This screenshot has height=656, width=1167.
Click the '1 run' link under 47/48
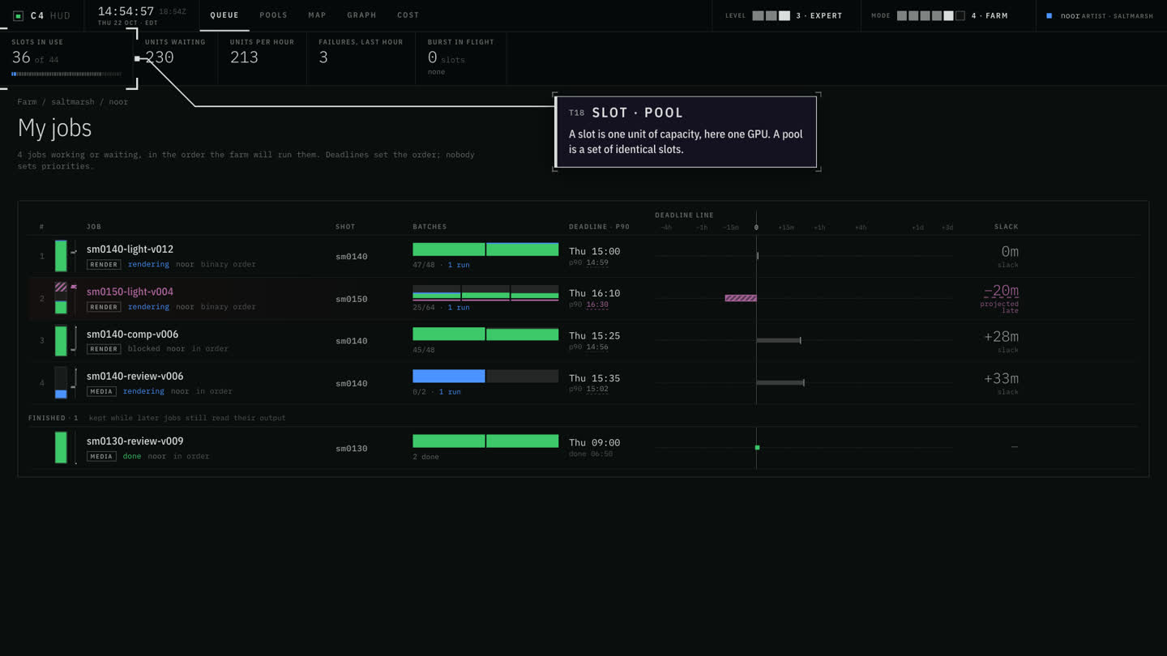point(459,265)
